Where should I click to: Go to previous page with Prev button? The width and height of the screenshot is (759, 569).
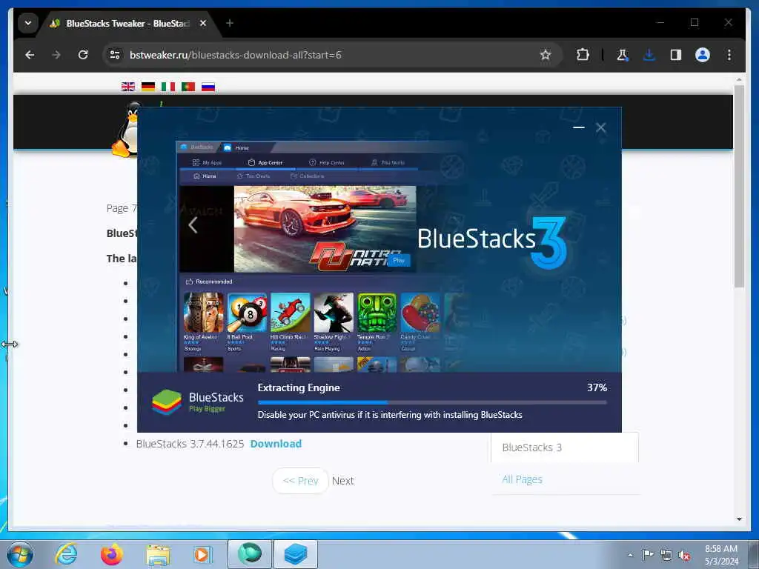[300, 480]
